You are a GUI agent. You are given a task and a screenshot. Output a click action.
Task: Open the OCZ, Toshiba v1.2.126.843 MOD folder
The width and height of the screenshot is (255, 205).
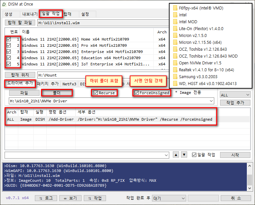pos(205,56)
